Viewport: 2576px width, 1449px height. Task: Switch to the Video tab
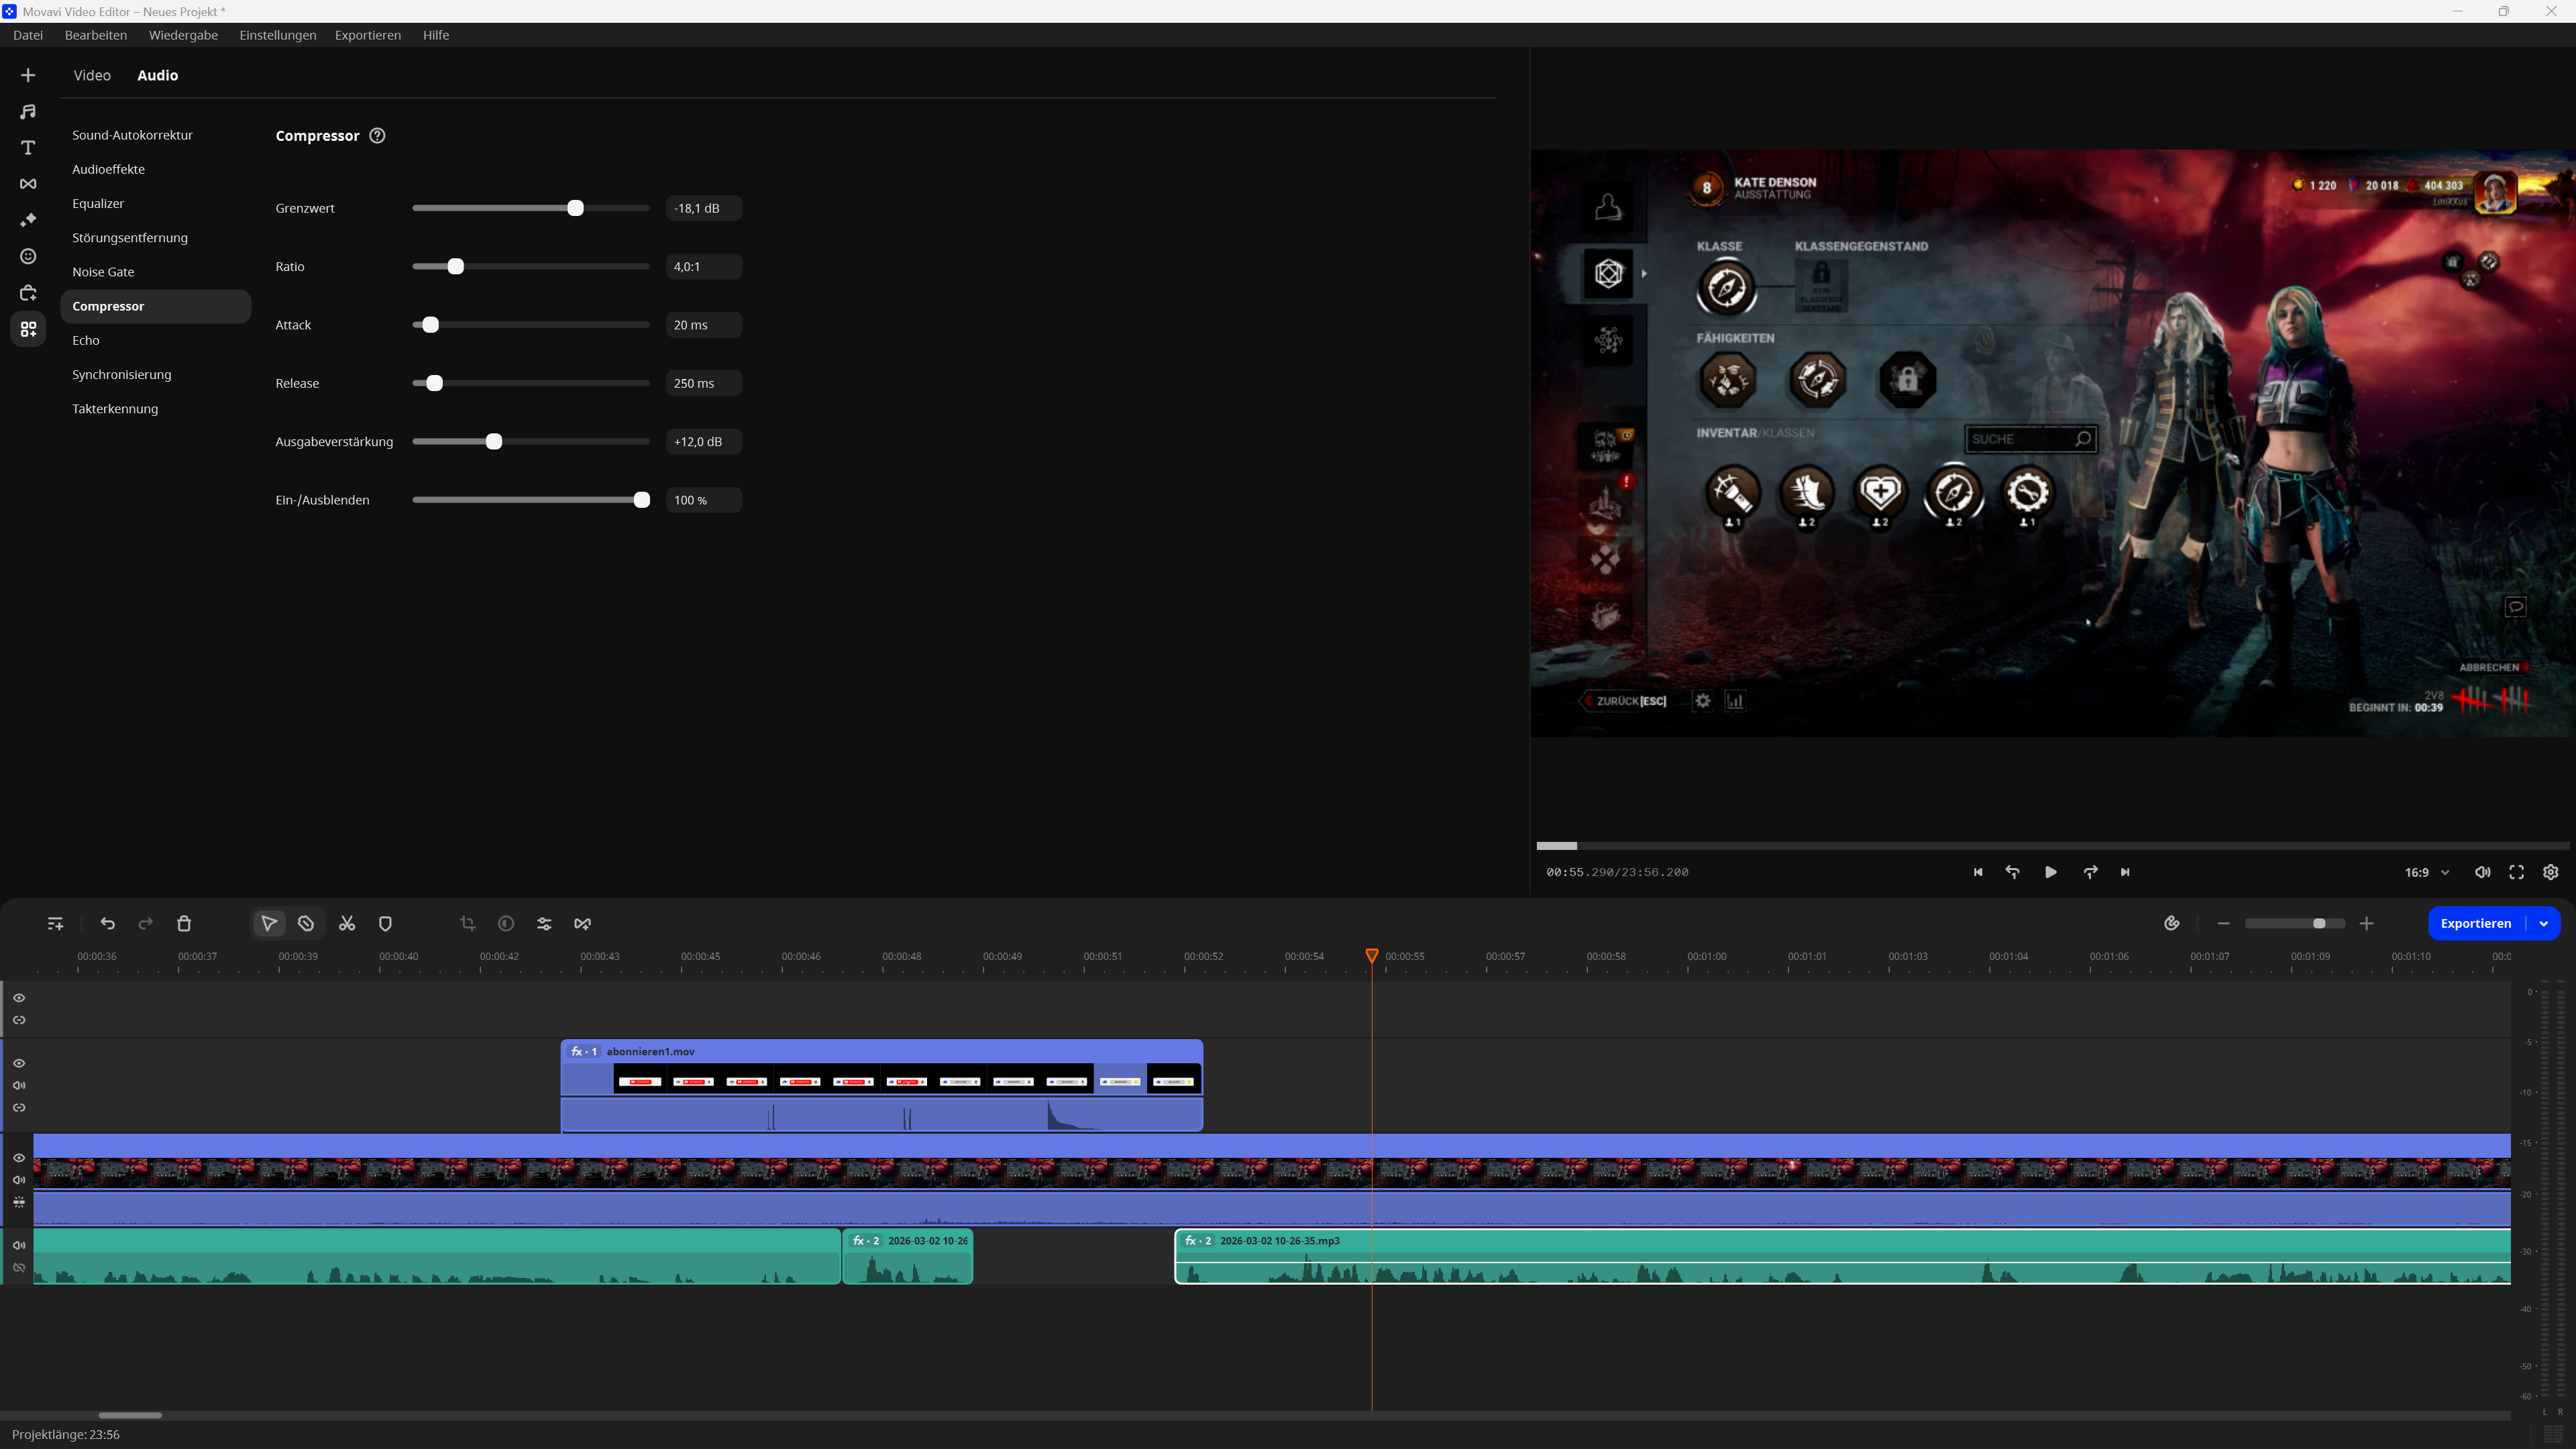pos(91,76)
